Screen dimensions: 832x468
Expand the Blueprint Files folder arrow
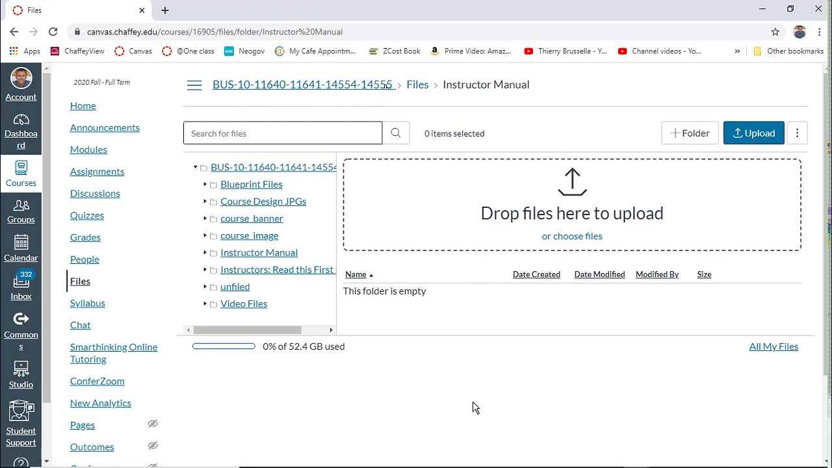(205, 185)
